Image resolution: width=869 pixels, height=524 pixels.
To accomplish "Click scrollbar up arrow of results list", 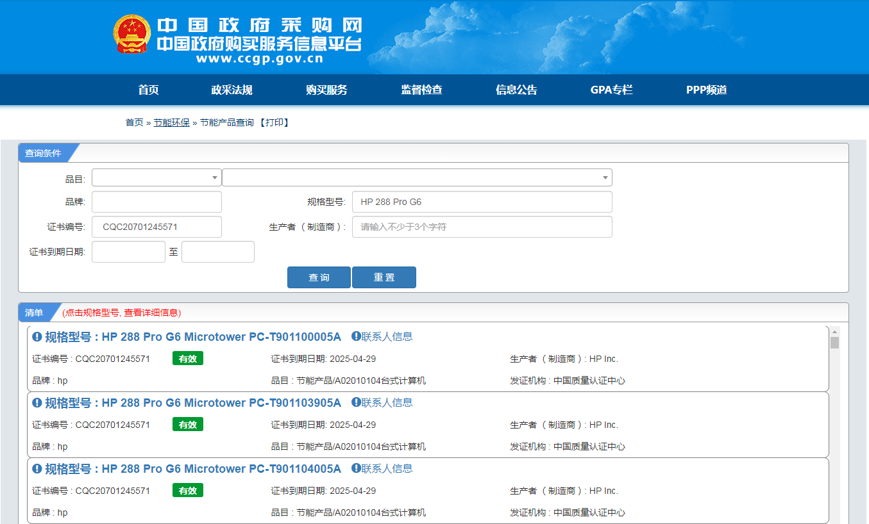I will (834, 331).
